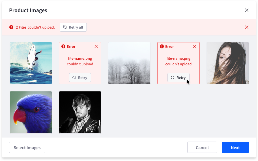This screenshot has height=161, width=258.
Task: Cancel the image upload dialog
Action: 202,147
